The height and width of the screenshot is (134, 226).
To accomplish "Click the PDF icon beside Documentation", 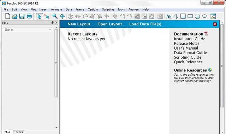I will point(206,34).
